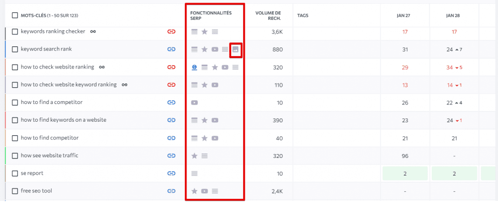Click video icon in how to find a competitor row
Screen dimensions: 498x202
[x=195, y=102]
